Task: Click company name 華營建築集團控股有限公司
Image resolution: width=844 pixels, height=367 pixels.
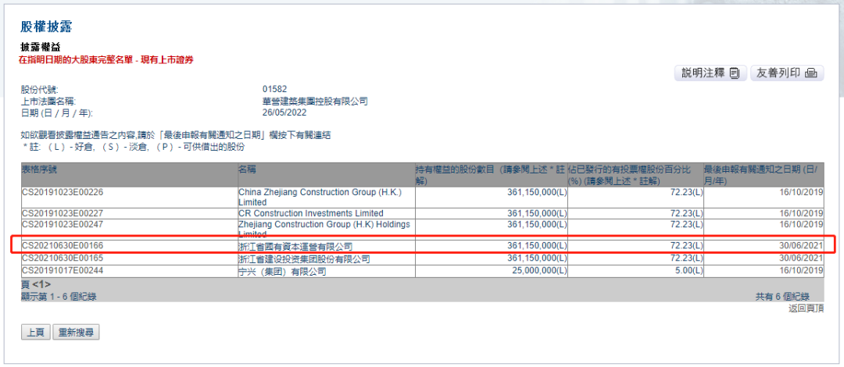Action: pyautogui.click(x=315, y=102)
